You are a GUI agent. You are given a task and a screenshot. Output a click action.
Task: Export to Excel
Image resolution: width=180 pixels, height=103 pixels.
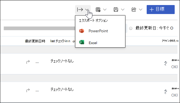pos(100,43)
